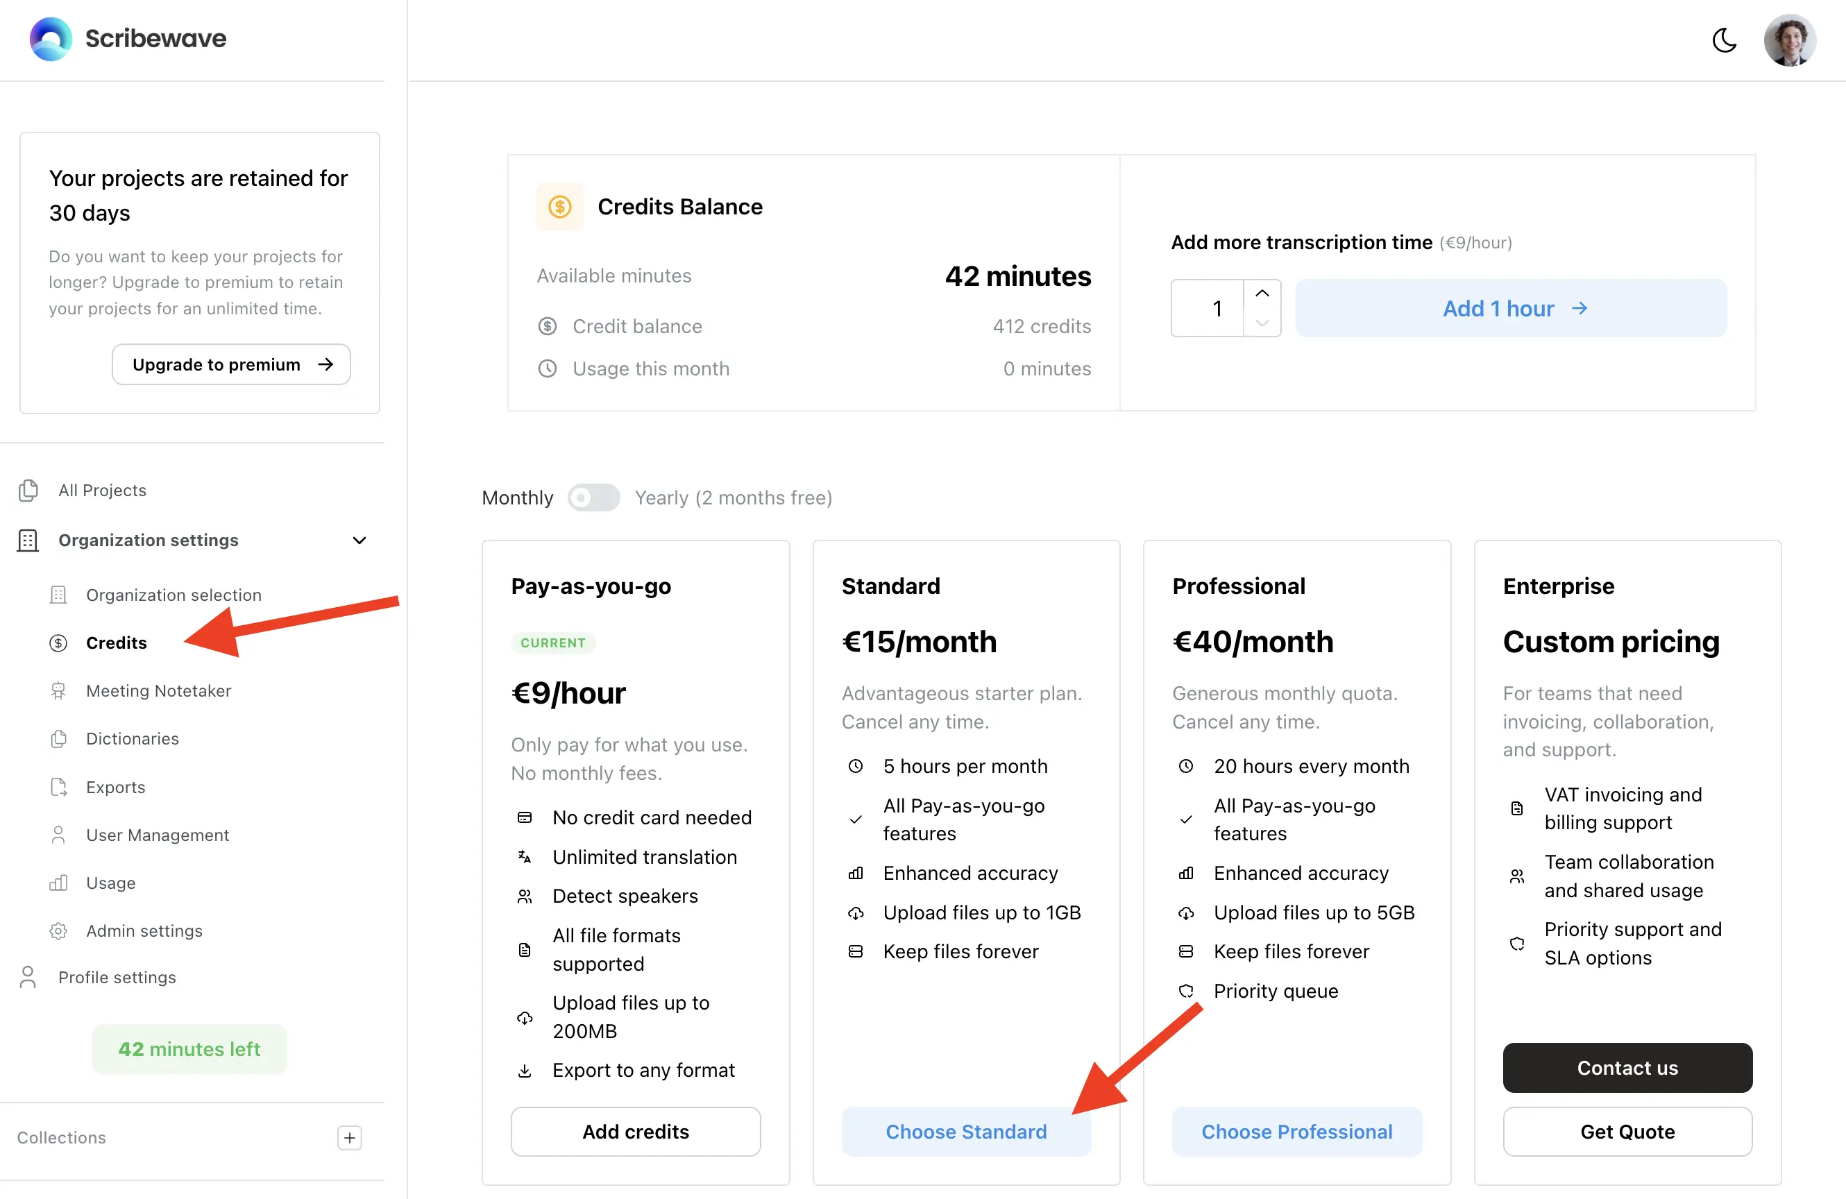Viewport: 1846px width, 1199px height.
Task: Click the Detect speakers icon
Action: pyautogui.click(x=525, y=896)
